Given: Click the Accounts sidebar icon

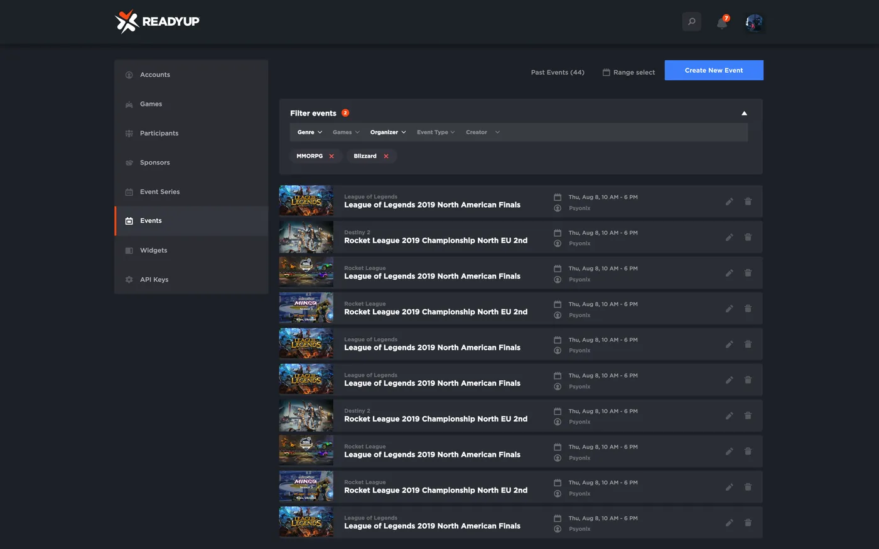Looking at the screenshot, I should [x=129, y=75].
